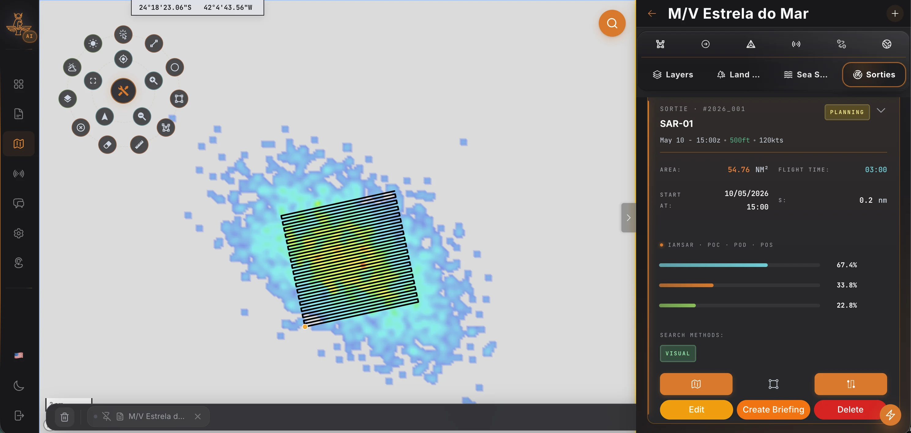Open the Sorties tab
The width and height of the screenshot is (911, 433).
874,75
